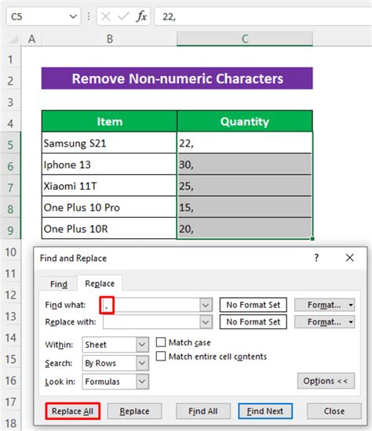Select column C header
Viewport: 372px width, 431px height.
click(245, 38)
